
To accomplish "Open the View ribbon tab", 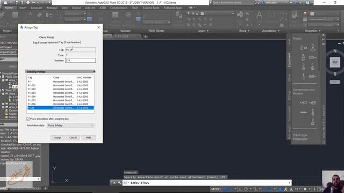I will tap(64, 8).
